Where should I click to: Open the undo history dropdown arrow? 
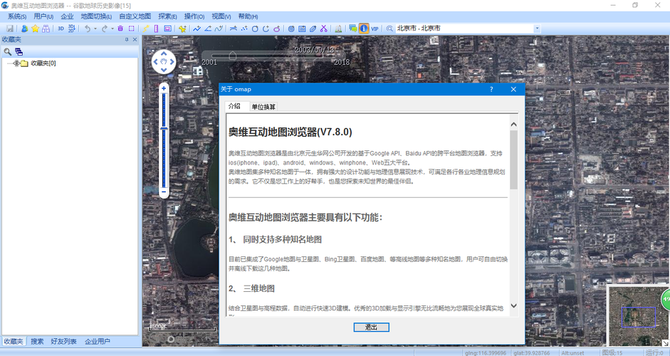[95, 28]
